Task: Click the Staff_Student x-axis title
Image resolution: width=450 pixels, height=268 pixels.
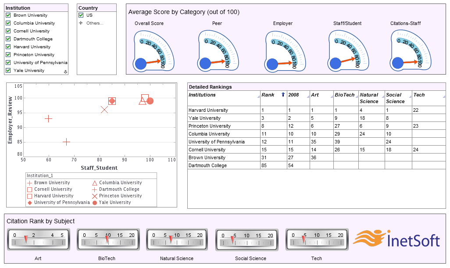Action: (99, 168)
